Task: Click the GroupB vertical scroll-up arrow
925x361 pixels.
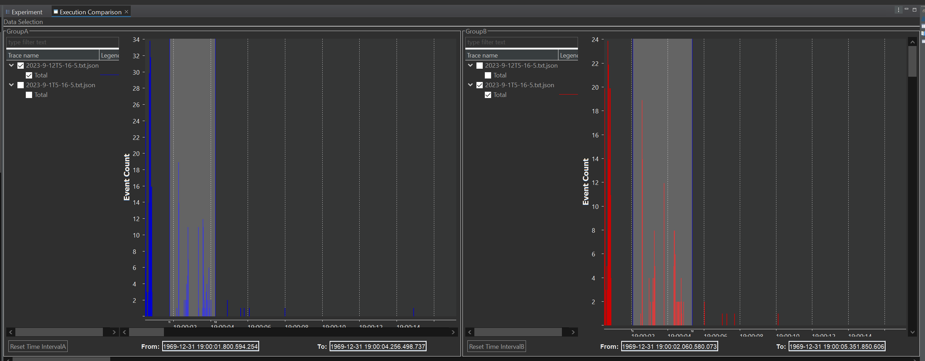Action: click(912, 42)
